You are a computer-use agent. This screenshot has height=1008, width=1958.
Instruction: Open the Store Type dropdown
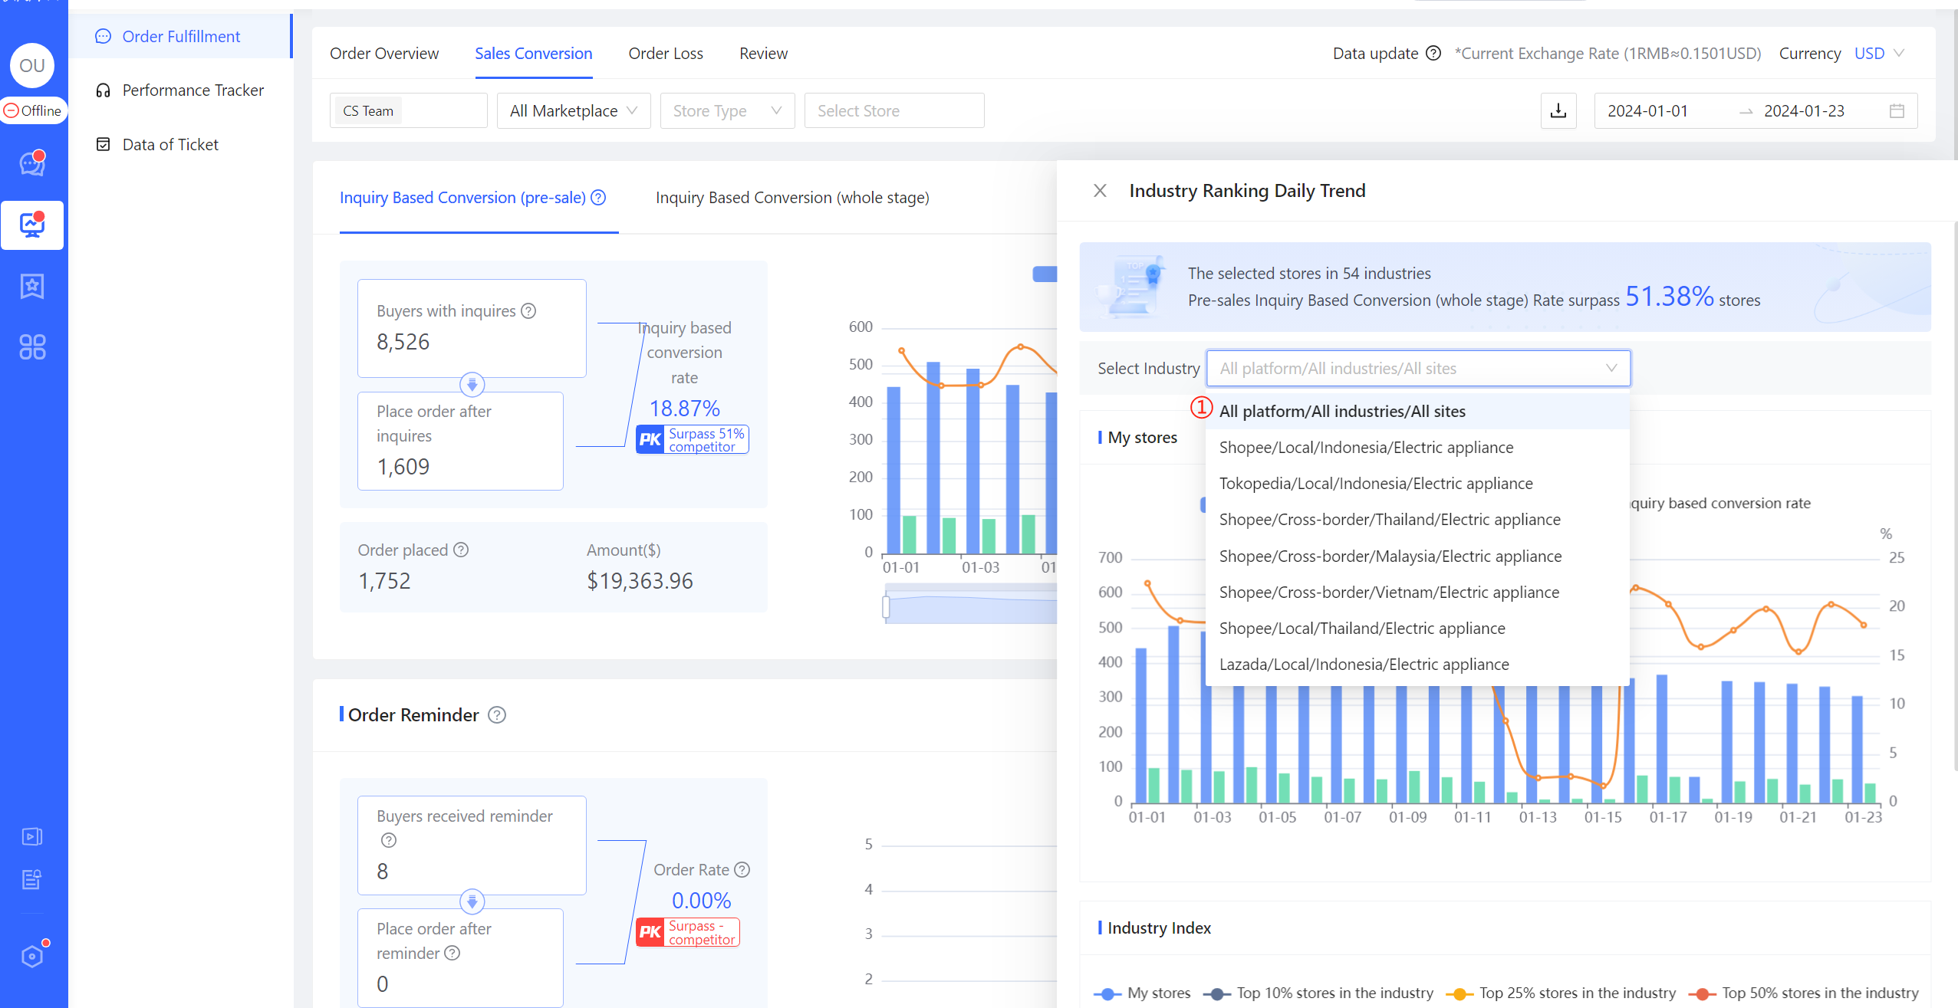[727, 111]
